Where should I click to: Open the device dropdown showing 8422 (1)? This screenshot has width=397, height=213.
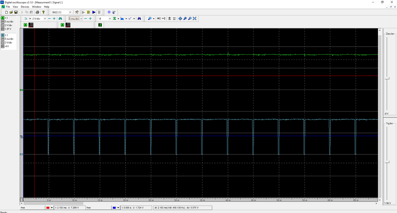click(x=62, y=12)
